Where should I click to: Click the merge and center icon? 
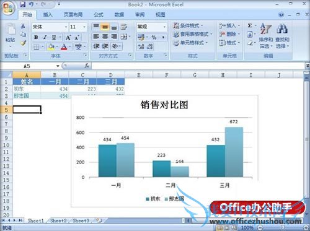[x=124, y=37]
